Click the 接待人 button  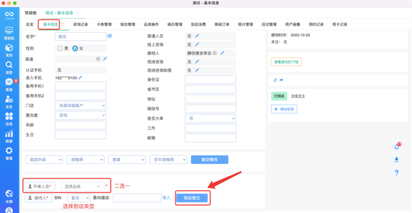pos(38,198)
